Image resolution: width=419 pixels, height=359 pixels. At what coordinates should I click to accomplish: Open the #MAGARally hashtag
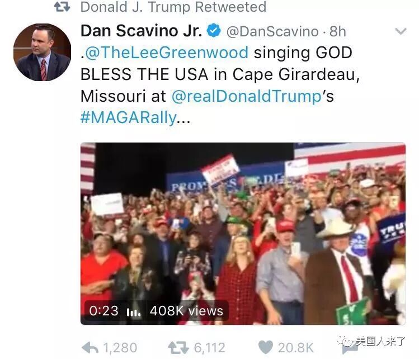click(129, 117)
